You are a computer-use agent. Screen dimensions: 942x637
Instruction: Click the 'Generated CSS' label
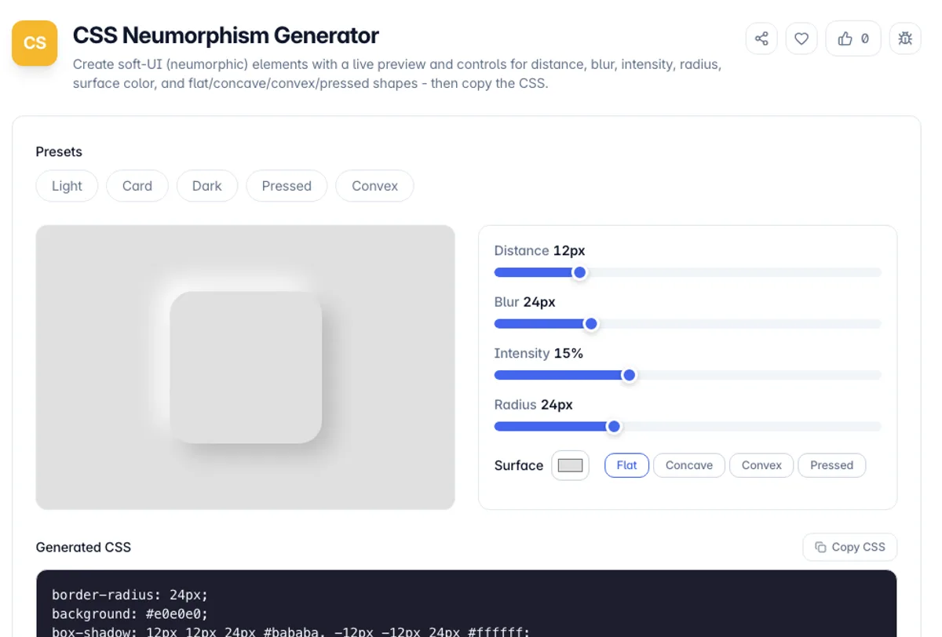[x=83, y=547]
